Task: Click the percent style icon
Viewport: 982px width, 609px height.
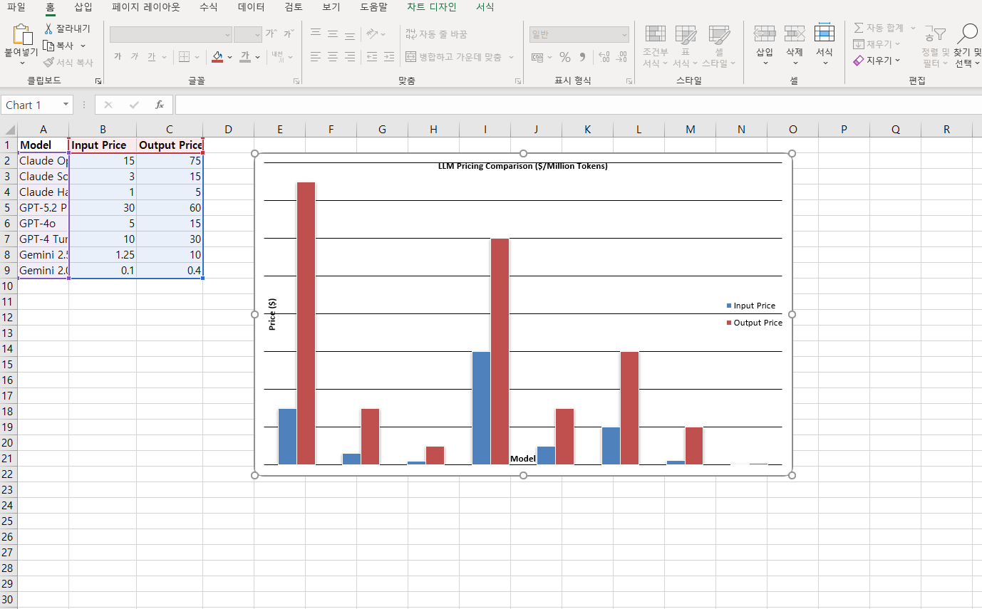Action: pos(565,57)
